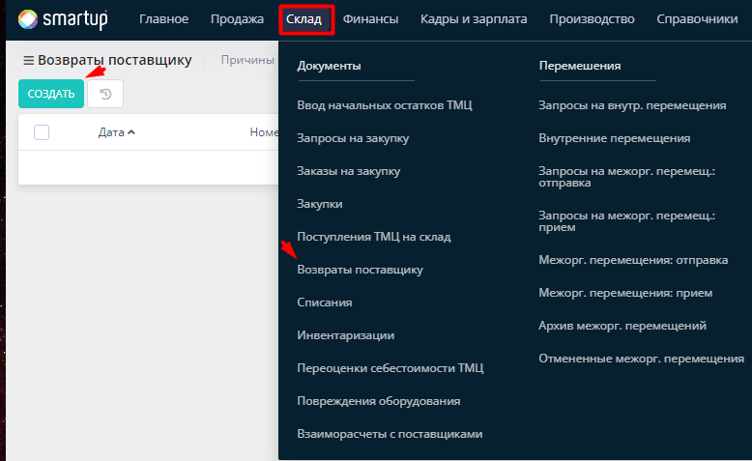The width and height of the screenshot is (752, 461).
Task: Open Архив межорг. перемещений
Action: (622, 326)
